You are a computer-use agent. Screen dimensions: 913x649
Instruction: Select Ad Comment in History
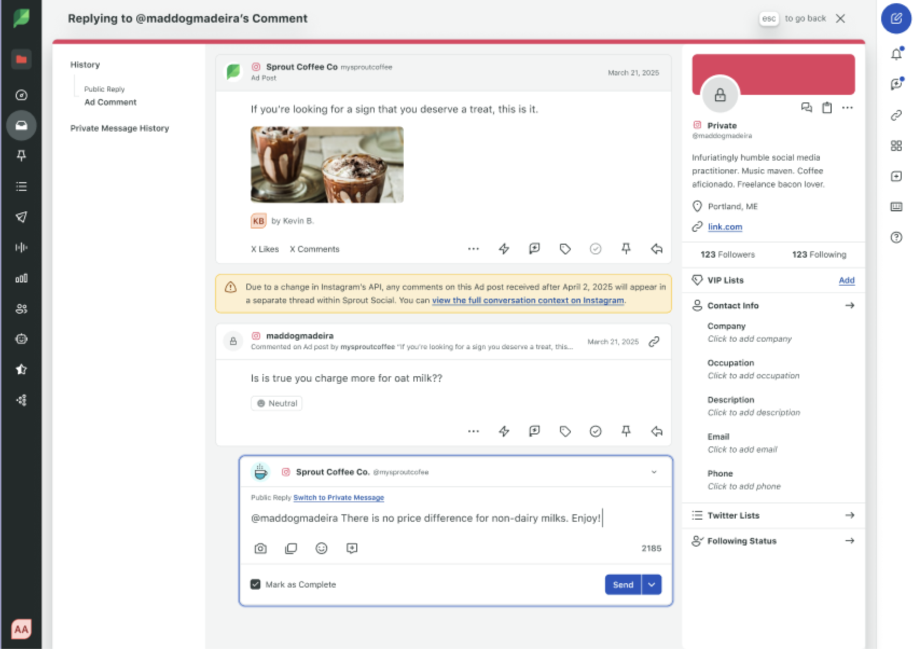coord(110,102)
